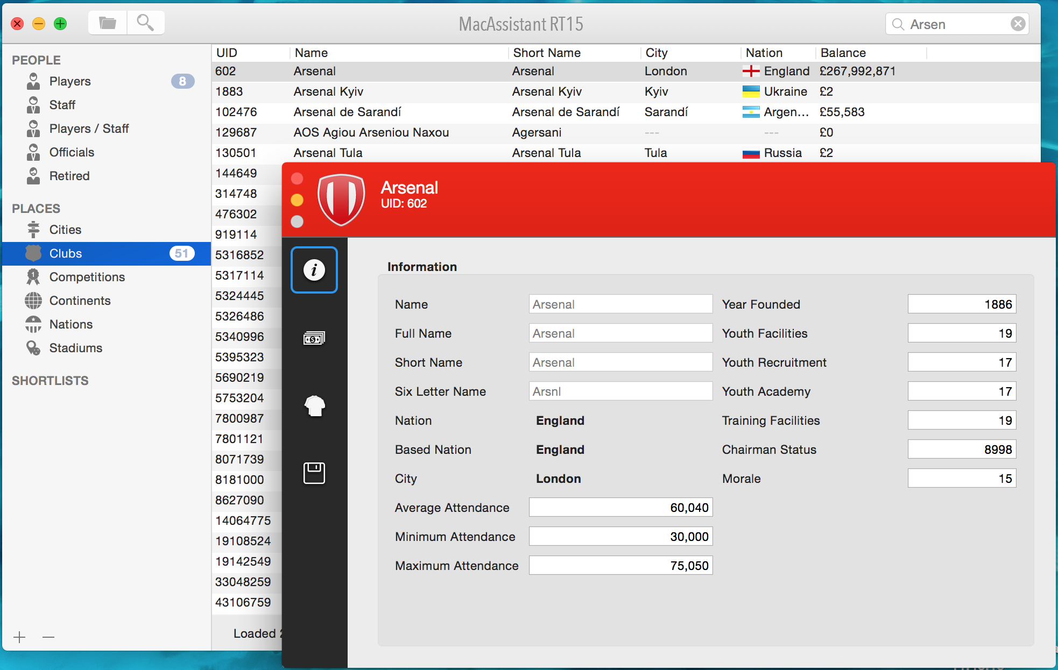Screen dimensions: 1058x670
Task: Open Nations in the sidebar
Action: [108, 324]
